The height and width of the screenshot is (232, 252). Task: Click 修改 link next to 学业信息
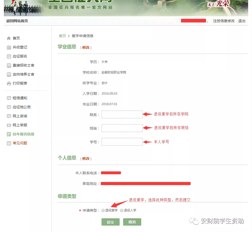tap(86, 47)
